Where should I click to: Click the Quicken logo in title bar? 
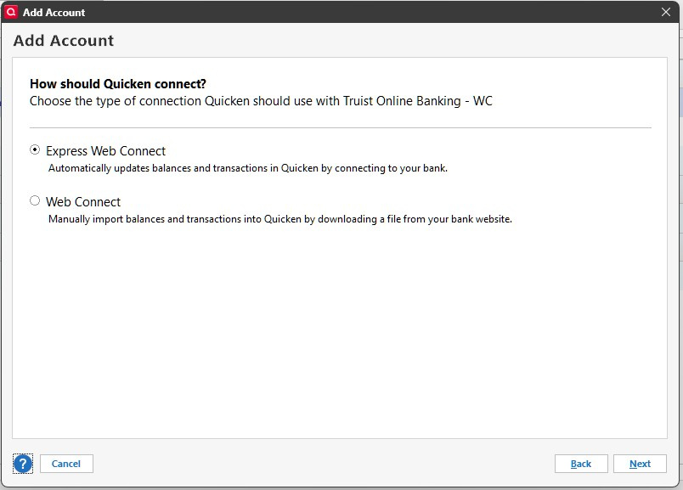coord(11,12)
